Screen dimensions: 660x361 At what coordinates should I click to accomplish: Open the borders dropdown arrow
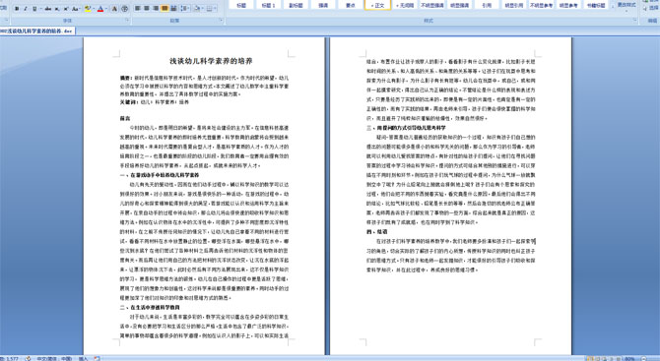click(215, 8)
